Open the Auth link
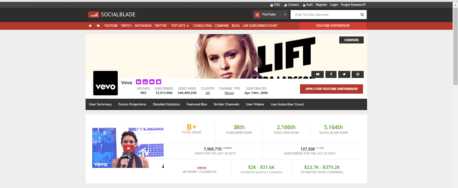This screenshot has height=188, width=458. click(308, 5)
